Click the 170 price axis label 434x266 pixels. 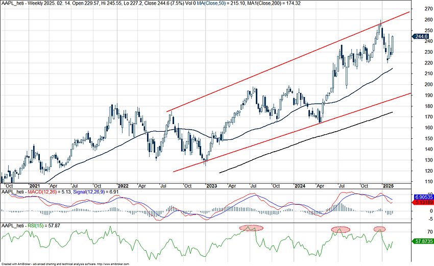[x=428, y=117]
